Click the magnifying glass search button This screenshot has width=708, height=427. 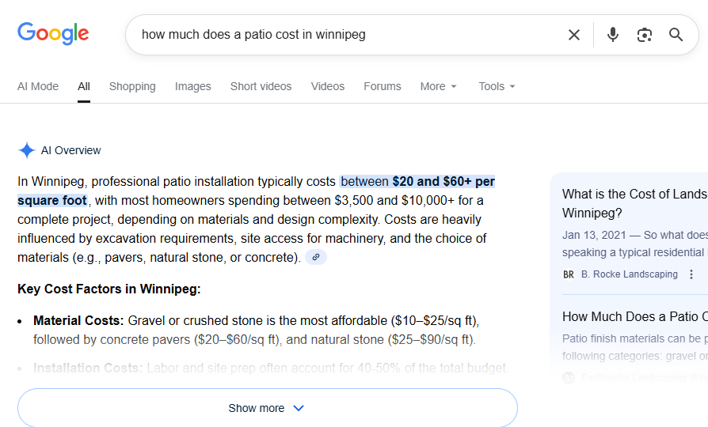tap(676, 35)
